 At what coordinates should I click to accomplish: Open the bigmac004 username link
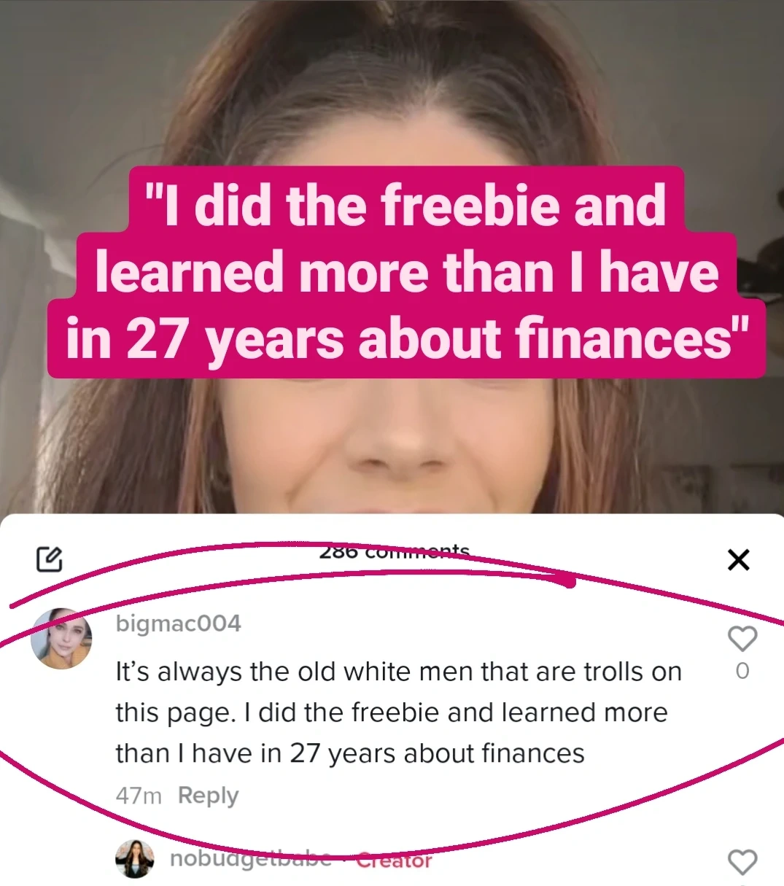(x=179, y=623)
